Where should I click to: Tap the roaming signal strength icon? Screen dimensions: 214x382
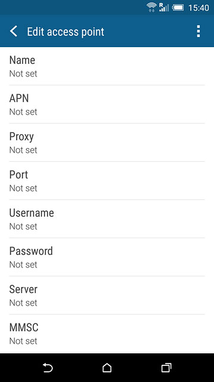pos(164,7)
